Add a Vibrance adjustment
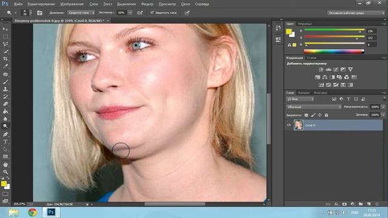 pyautogui.click(x=350, y=70)
